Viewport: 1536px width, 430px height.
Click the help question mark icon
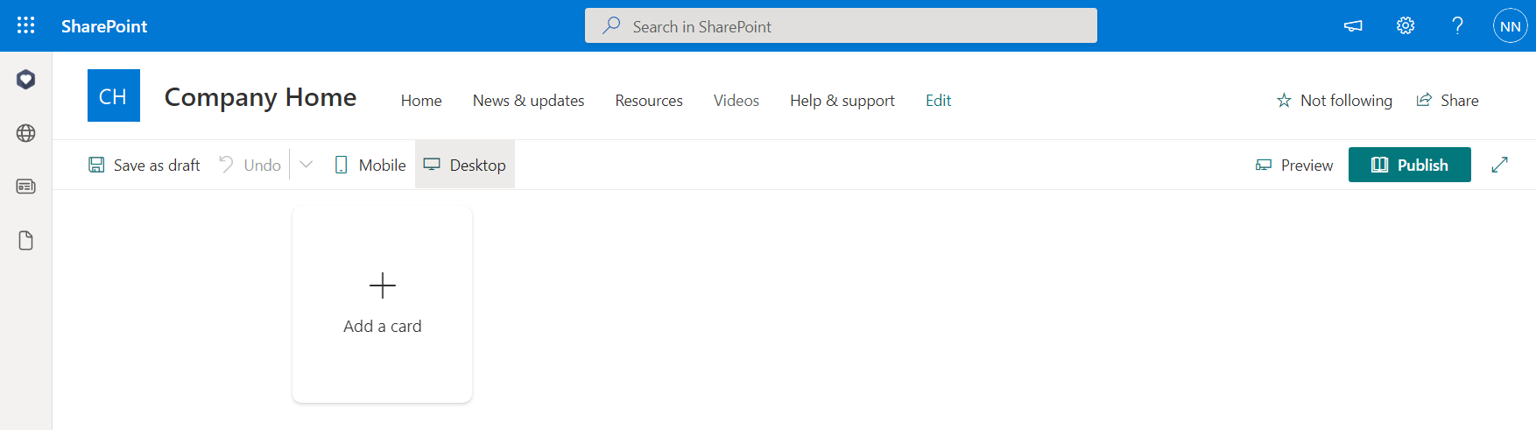pos(1457,25)
